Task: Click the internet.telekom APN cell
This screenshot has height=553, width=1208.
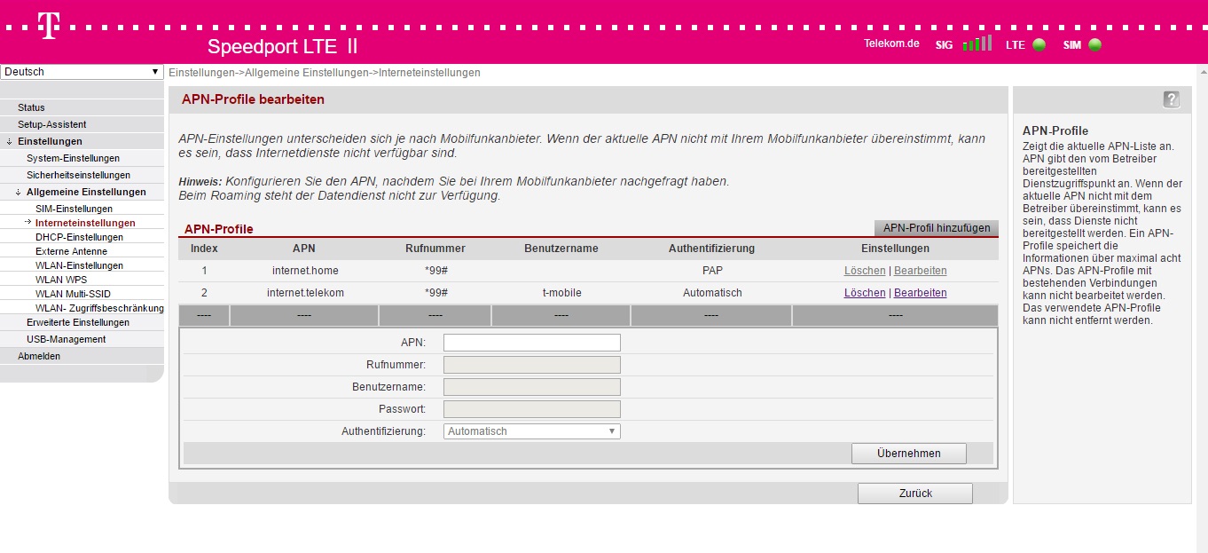Action: [x=305, y=293]
